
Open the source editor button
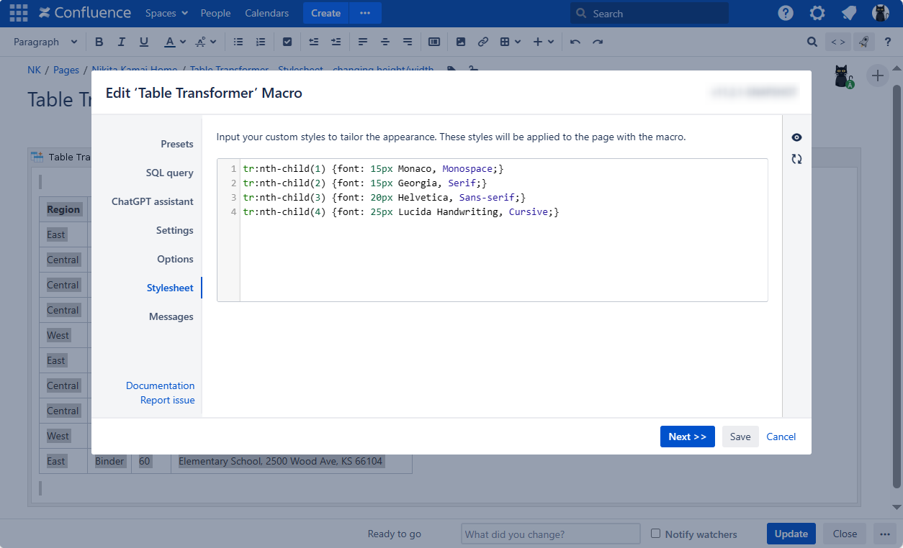(x=838, y=42)
